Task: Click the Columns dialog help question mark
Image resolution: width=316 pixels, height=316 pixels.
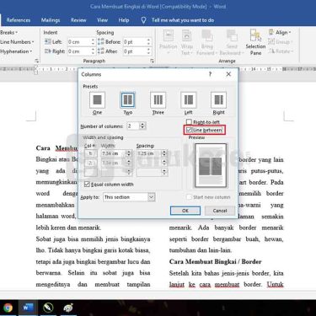Action: point(210,74)
